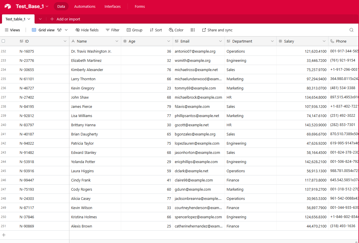Select the name cell Patricia Taylor
Viewport: 359px width, 243px height.
coord(95,143)
